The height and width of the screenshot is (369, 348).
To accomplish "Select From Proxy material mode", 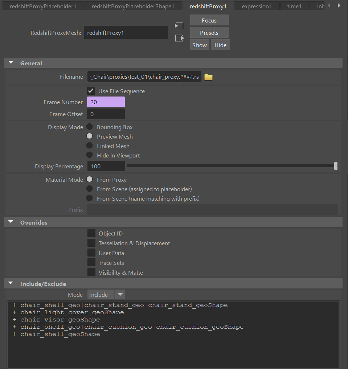I will [89, 179].
